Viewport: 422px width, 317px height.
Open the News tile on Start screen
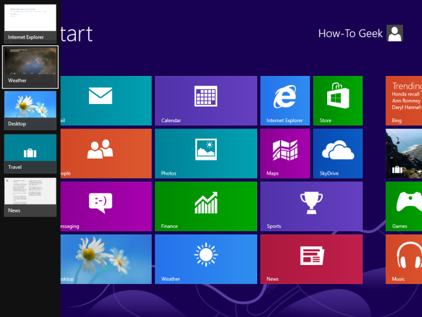click(312, 259)
